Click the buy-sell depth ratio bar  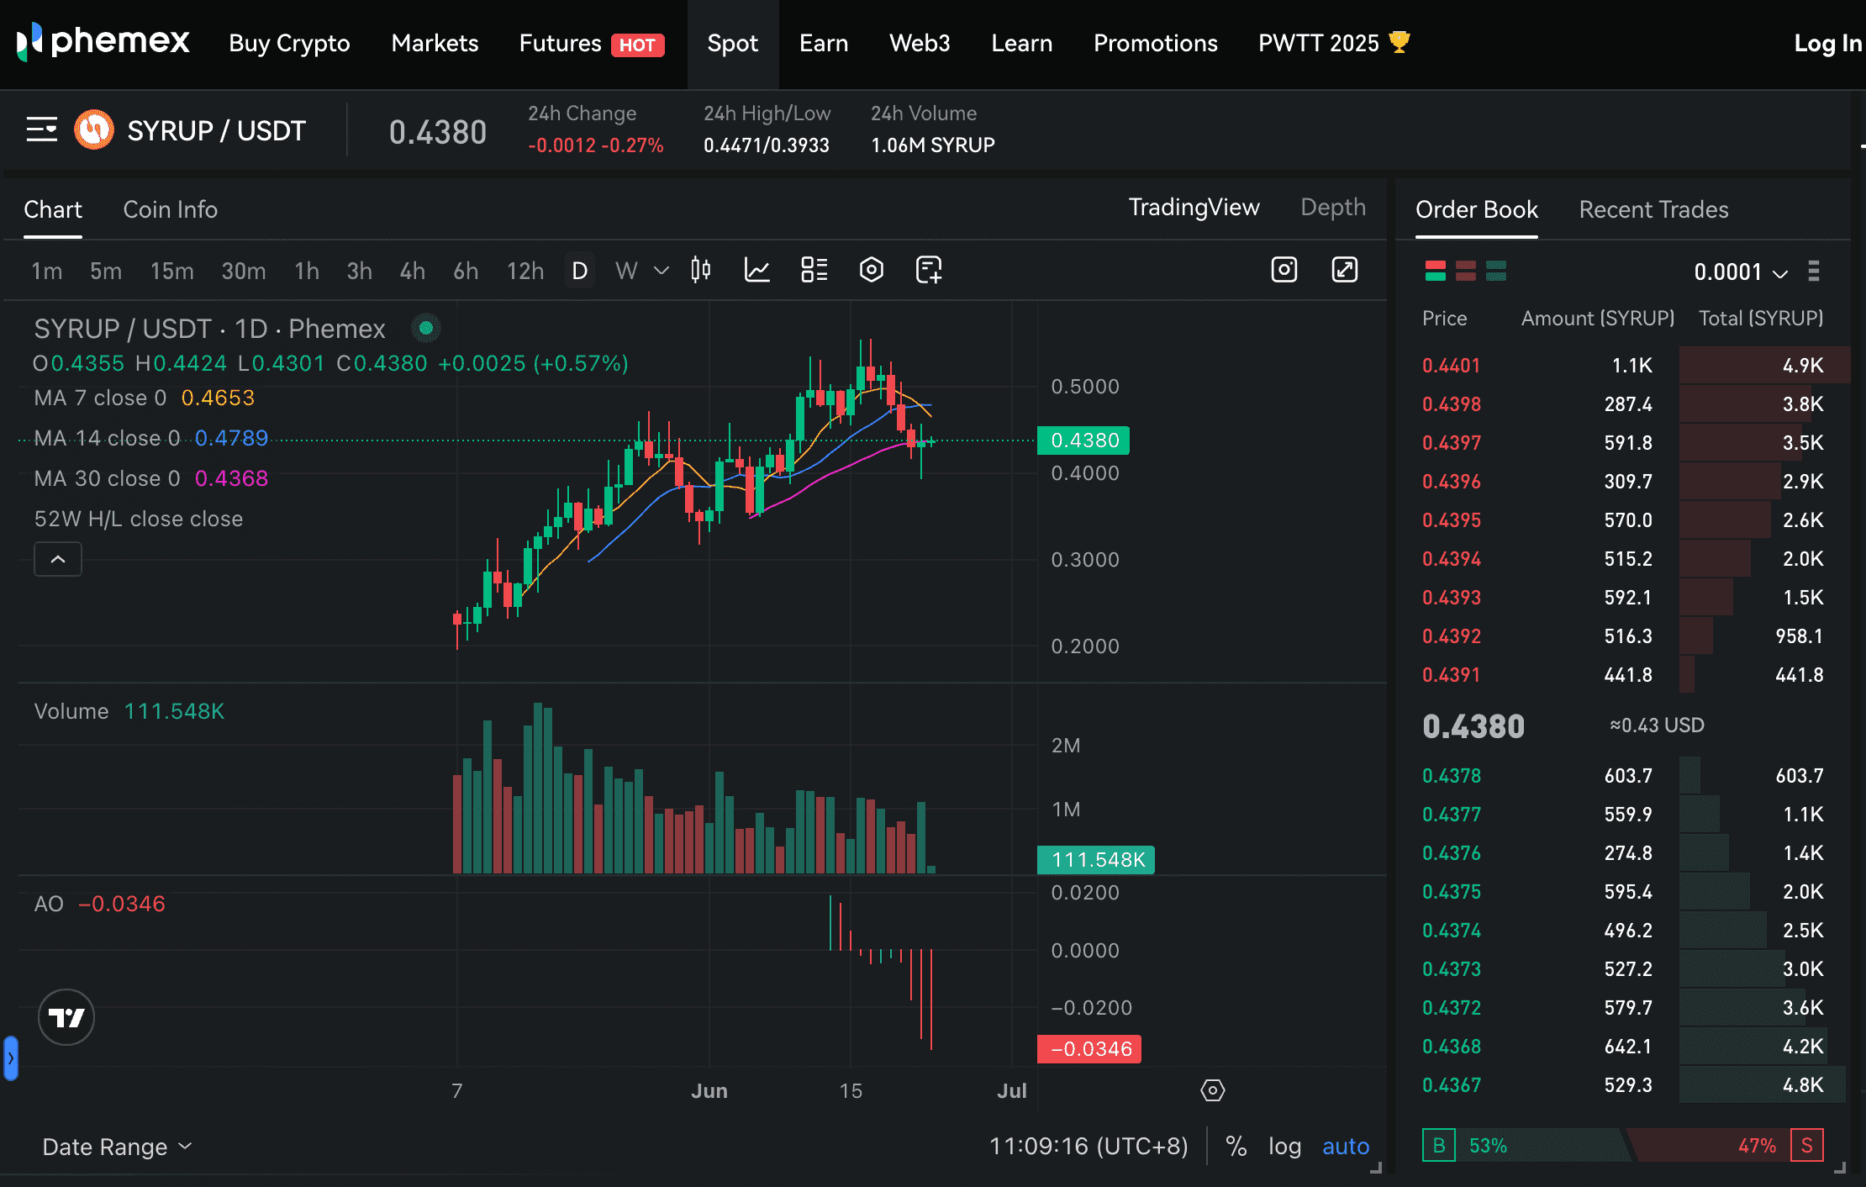coord(1622,1145)
